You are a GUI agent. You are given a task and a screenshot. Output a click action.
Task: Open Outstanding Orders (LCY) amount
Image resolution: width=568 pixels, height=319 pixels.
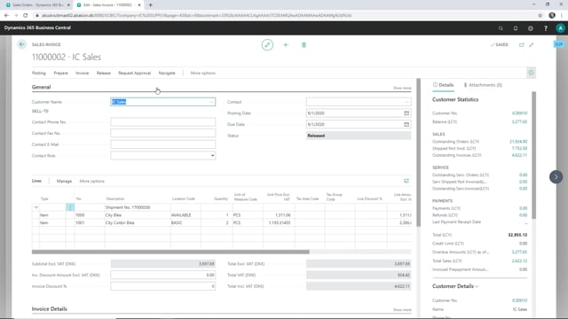[x=518, y=142]
